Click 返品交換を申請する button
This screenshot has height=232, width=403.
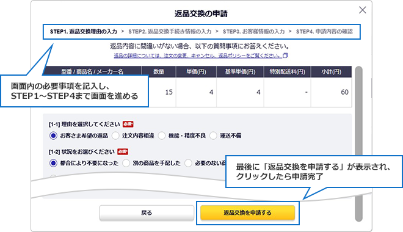(247, 212)
